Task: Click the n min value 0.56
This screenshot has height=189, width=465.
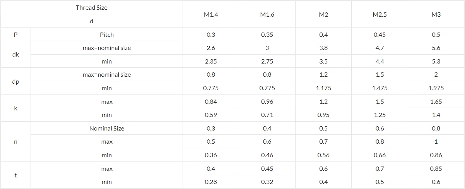Action: pyautogui.click(x=323, y=155)
